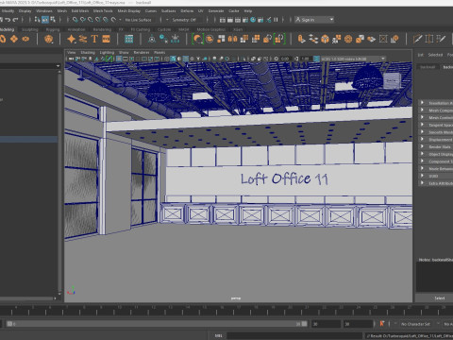This screenshot has width=453, height=340.
Task: Click the Mirror figures shelf icon
Action: click(x=232, y=39)
